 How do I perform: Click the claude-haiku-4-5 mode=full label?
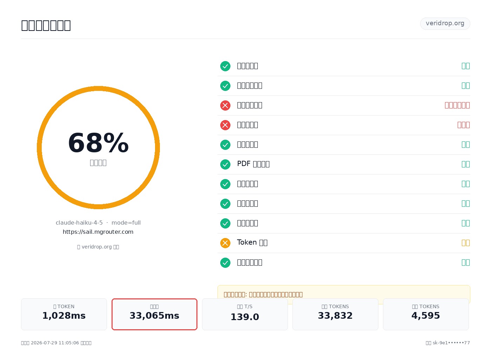[x=98, y=223]
